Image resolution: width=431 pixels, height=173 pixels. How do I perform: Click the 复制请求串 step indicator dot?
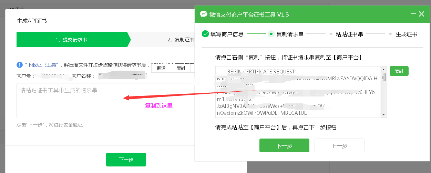[x=271, y=34]
